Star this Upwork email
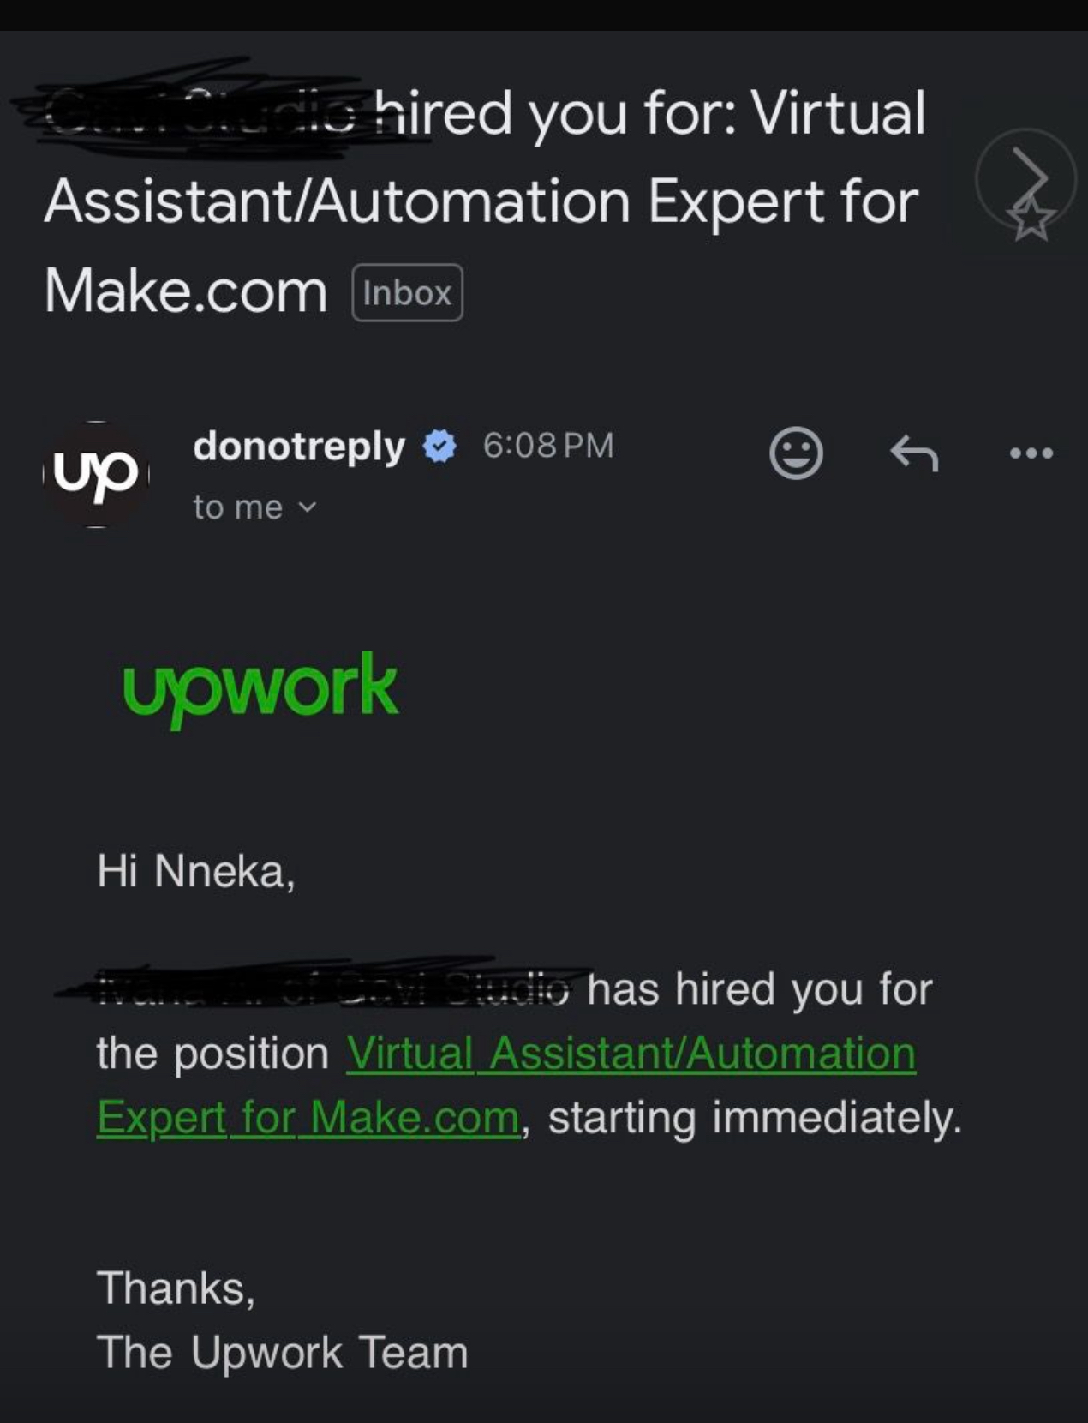This screenshot has height=1423, width=1088. tap(1031, 220)
